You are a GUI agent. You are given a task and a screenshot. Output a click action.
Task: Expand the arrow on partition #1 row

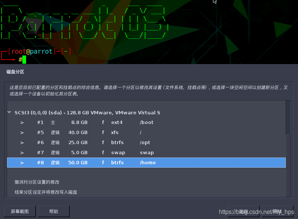click(22, 123)
